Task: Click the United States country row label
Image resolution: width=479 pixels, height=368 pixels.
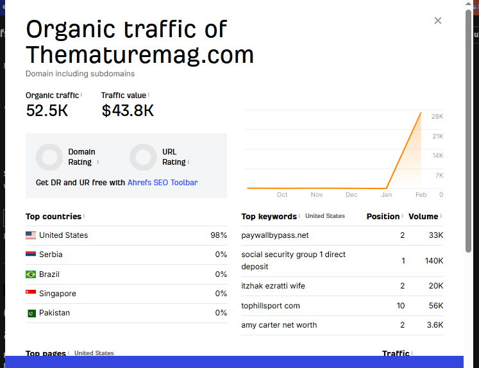Action: click(63, 235)
